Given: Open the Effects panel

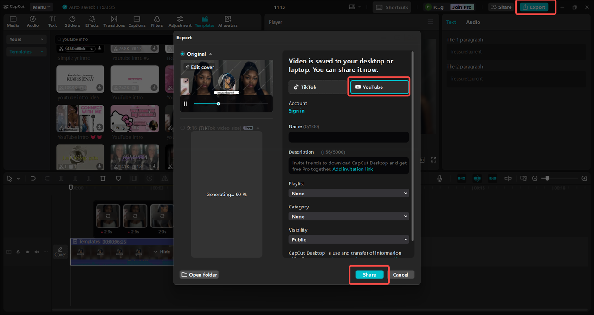Looking at the screenshot, I should tap(92, 21).
